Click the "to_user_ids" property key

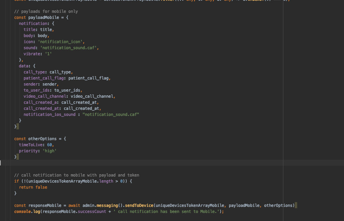click(36, 90)
